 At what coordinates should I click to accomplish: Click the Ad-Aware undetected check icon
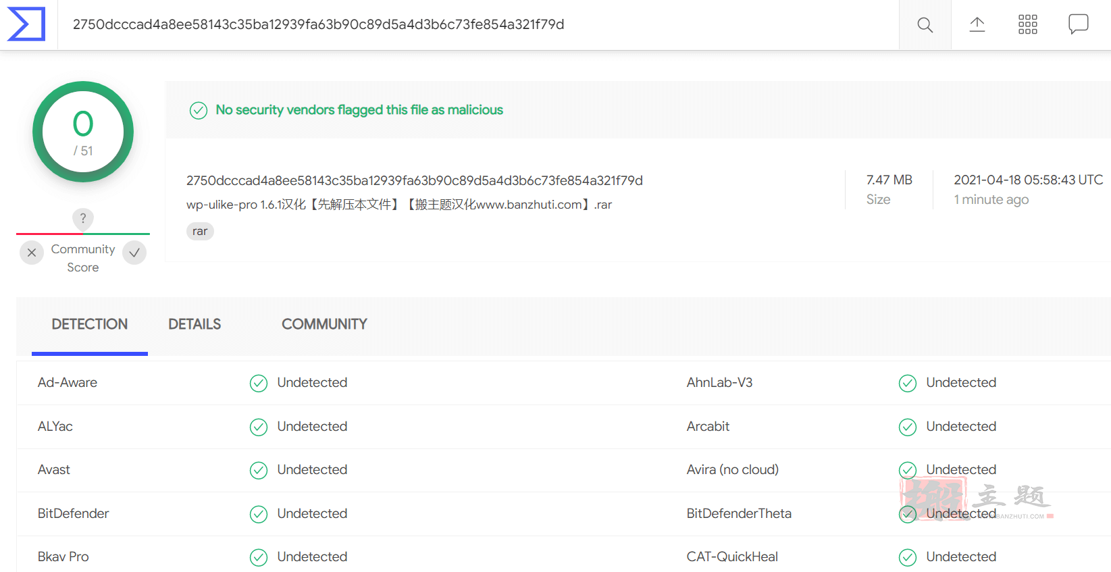[259, 384]
